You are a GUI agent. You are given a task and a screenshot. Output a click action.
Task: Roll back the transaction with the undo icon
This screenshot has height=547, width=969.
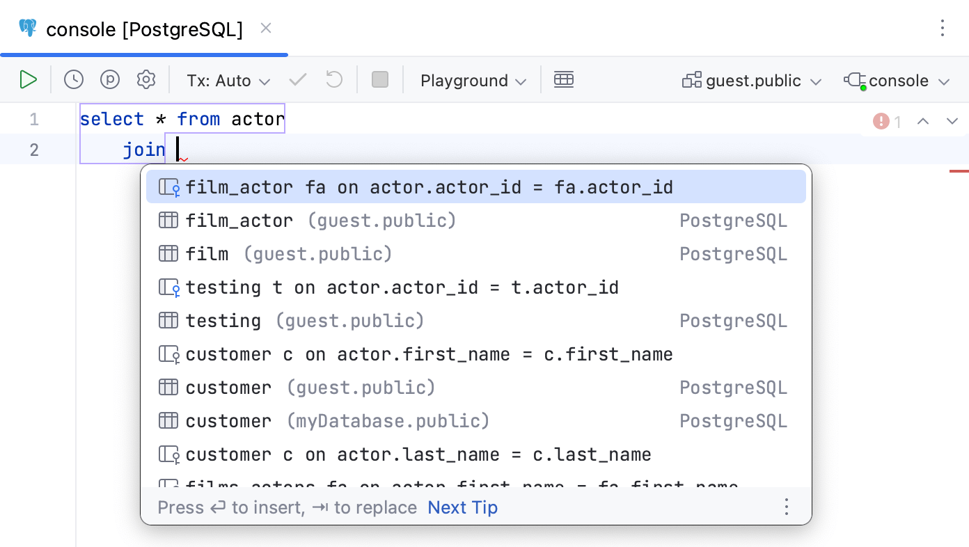tap(333, 79)
